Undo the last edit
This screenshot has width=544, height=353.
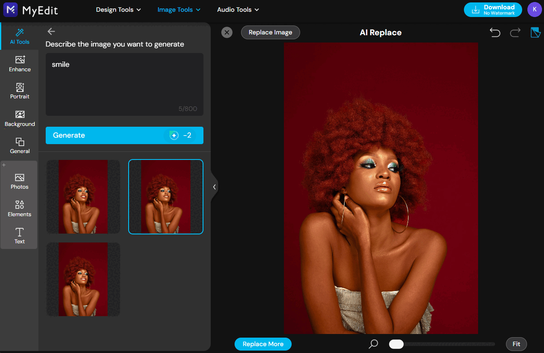[x=495, y=32]
